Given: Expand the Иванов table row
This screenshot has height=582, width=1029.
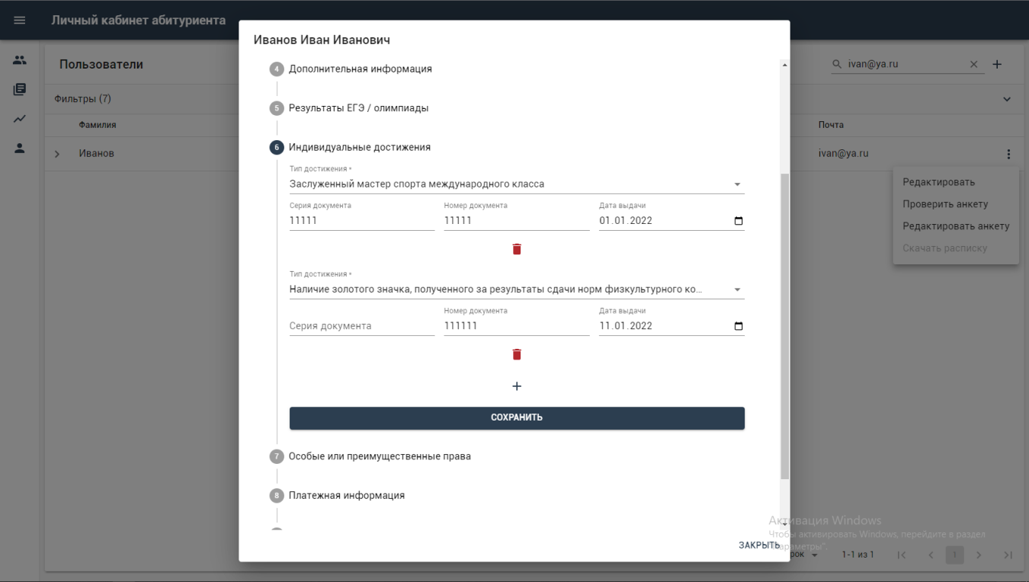Looking at the screenshot, I should click(x=57, y=154).
